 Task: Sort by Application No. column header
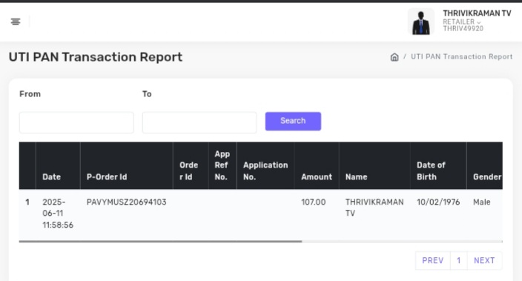(265, 171)
